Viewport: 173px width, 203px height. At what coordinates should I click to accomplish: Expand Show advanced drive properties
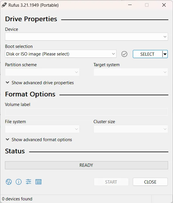[40, 83]
